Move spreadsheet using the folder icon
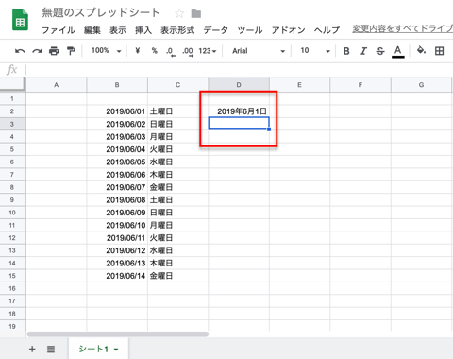Viewport: 453px width, 359px height. pos(196,13)
